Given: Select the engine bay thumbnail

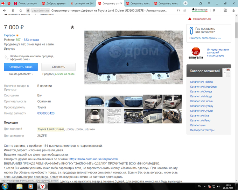Looking at the screenshot, I should tap(133, 116).
